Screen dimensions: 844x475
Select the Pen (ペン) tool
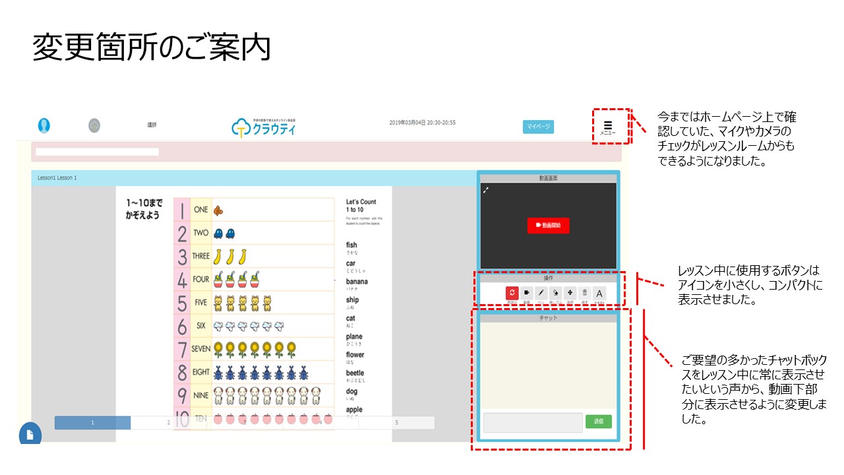(x=541, y=293)
